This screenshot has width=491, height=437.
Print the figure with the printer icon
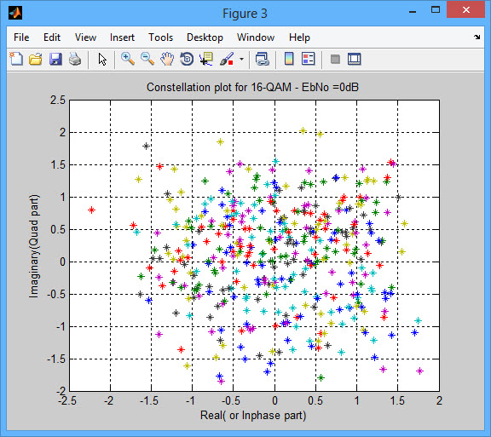coord(75,59)
